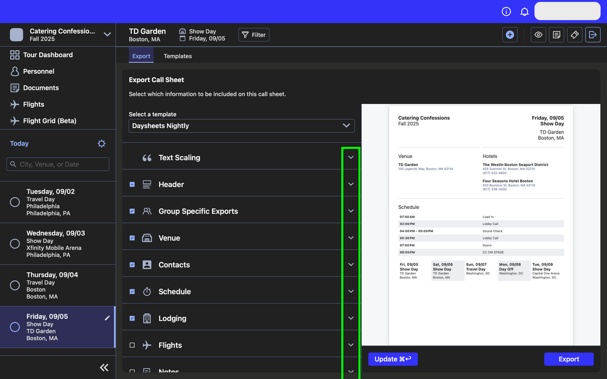This screenshot has width=607, height=379.
Task: Open settings gear next to Today
Action: pyautogui.click(x=101, y=144)
